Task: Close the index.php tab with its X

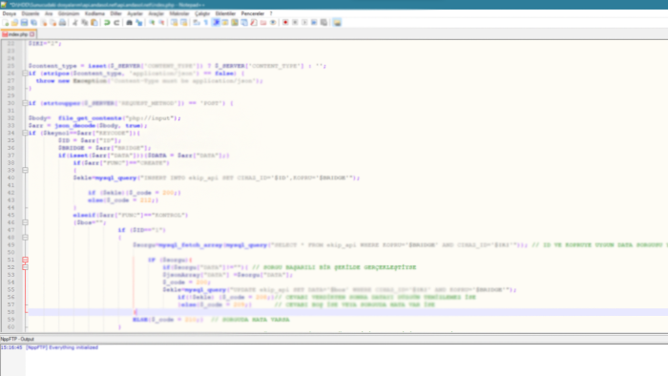Action: pos(31,34)
